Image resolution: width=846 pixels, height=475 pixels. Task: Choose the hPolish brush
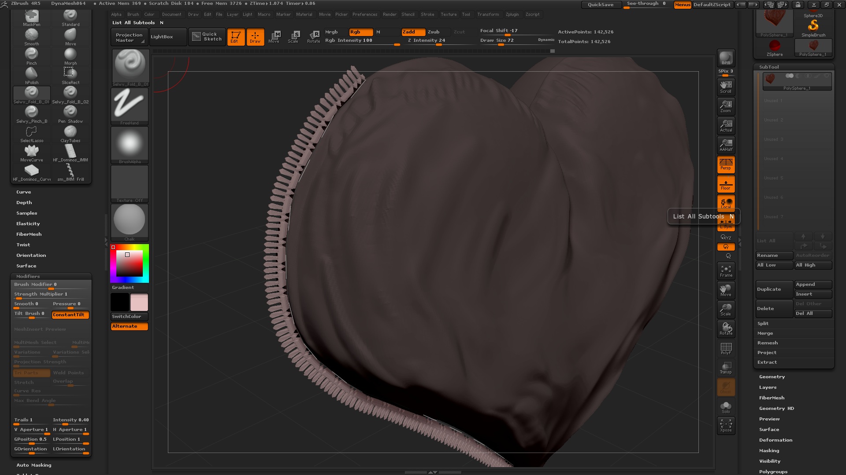click(31, 76)
